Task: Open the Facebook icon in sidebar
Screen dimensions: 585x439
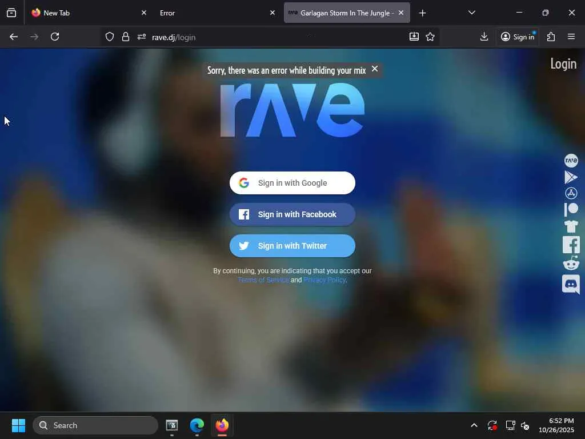Action: [x=571, y=245]
